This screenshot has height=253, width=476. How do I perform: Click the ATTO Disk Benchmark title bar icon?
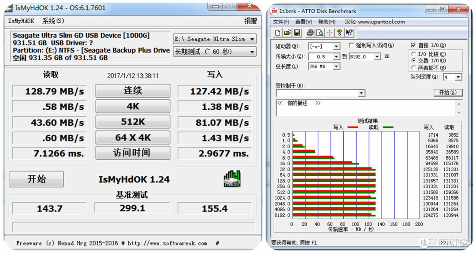coord(274,11)
